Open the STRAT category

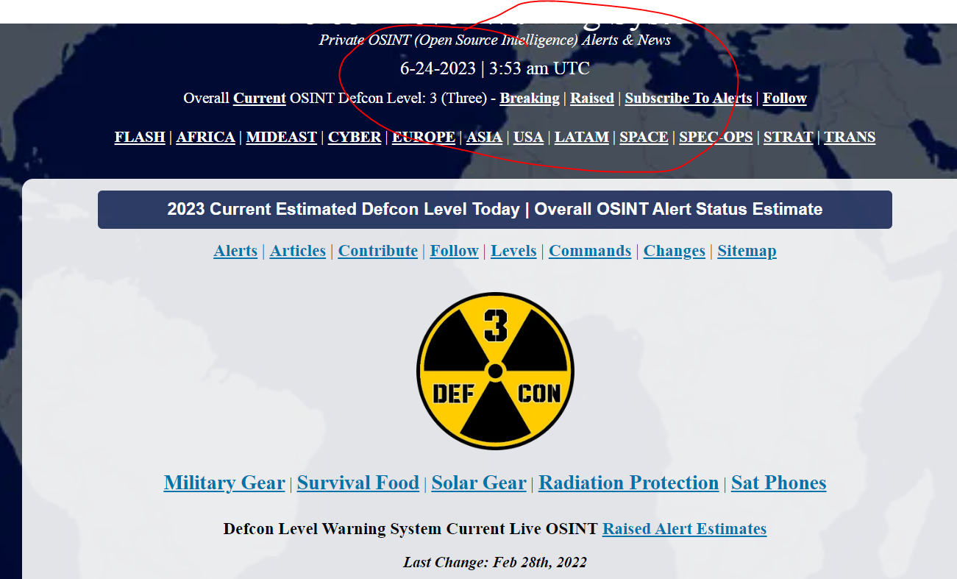(x=789, y=137)
